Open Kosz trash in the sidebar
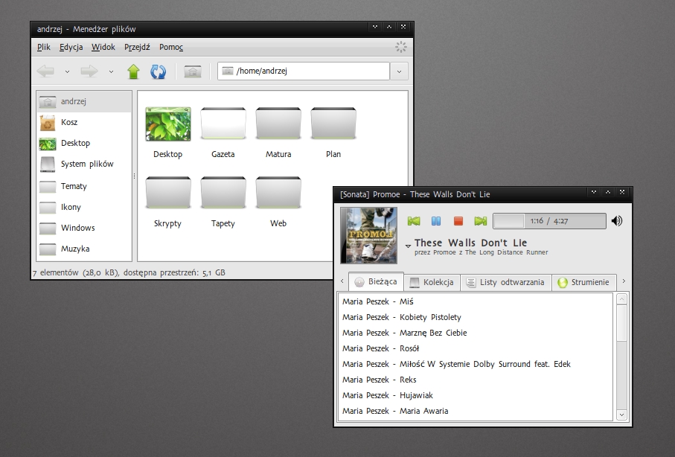Image resolution: width=675 pixels, height=457 pixels. (x=84, y=122)
